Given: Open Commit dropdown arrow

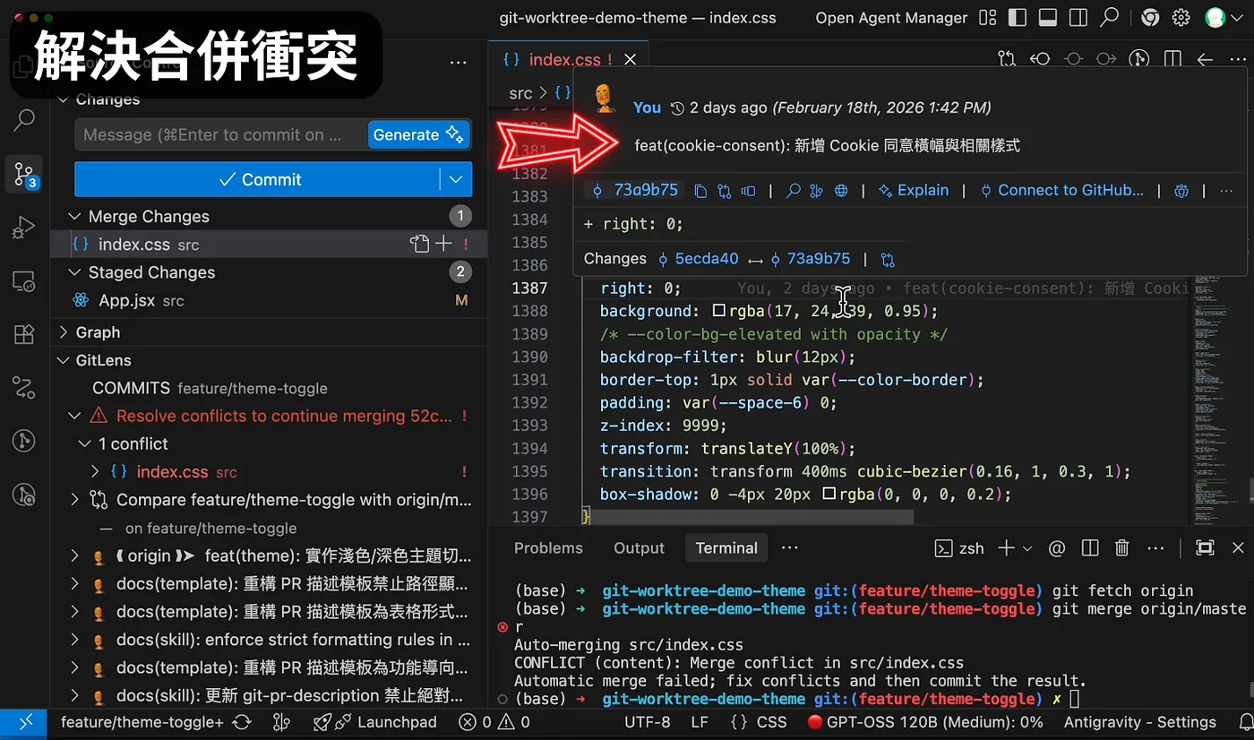Looking at the screenshot, I should point(456,179).
